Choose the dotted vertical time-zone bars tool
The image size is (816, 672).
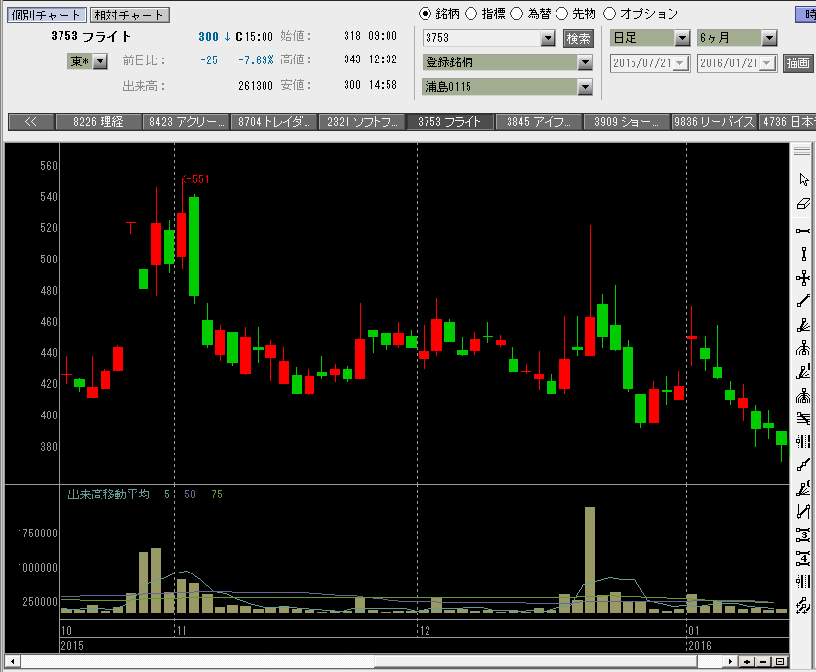[x=803, y=441]
